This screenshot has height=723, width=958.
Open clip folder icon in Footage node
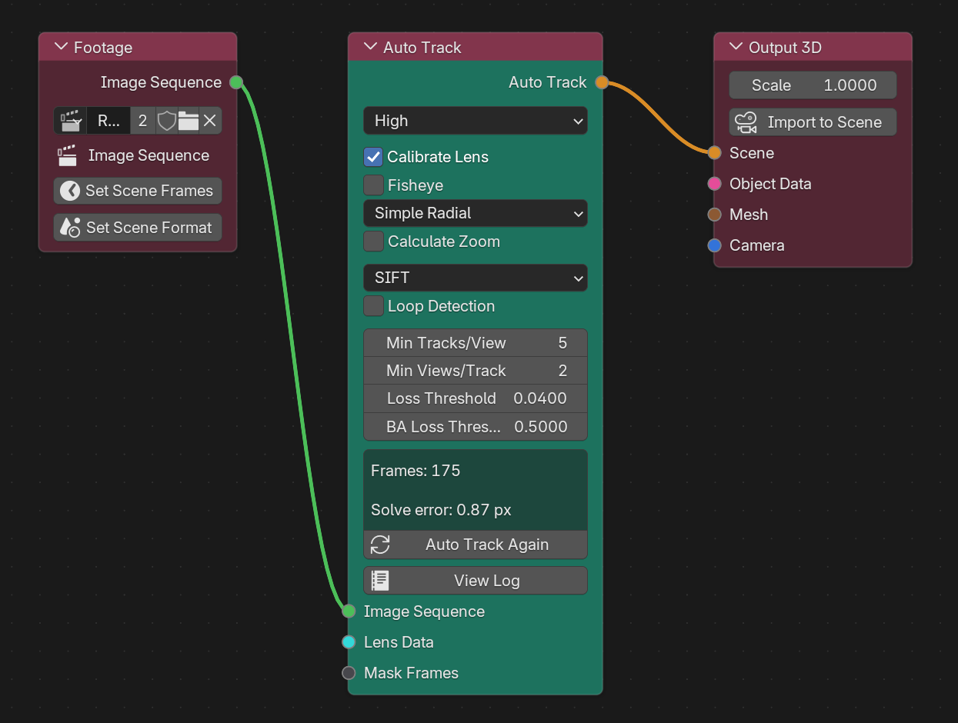[189, 121]
